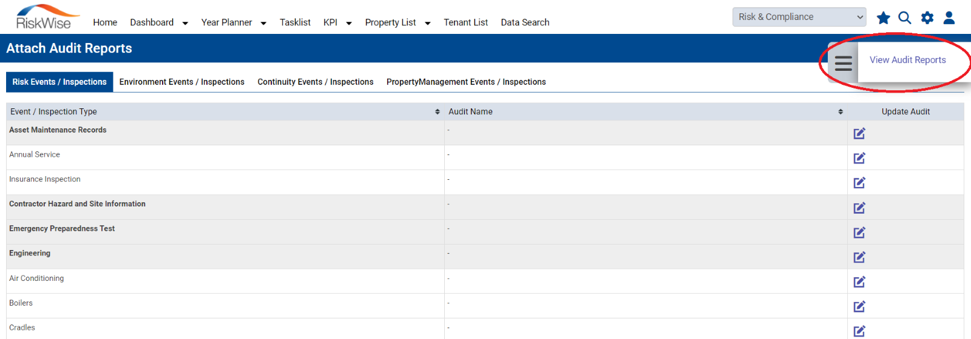Edit audit for Asset Maintenance Records
971x339 pixels.
pyautogui.click(x=859, y=133)
